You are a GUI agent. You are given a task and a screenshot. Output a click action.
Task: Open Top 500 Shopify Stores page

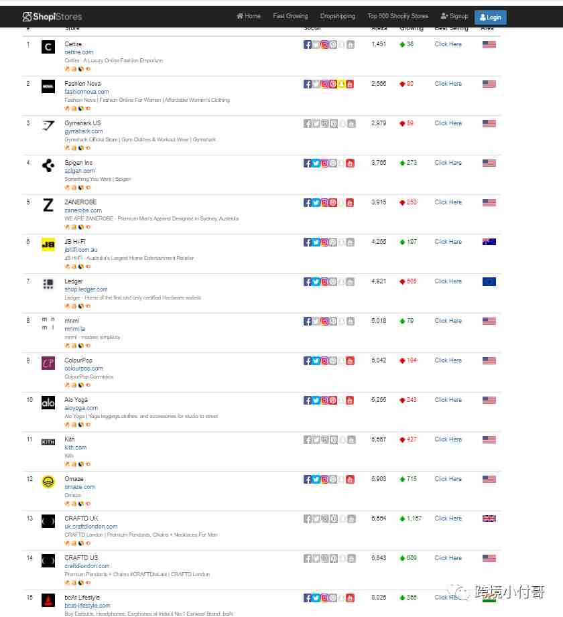(x=397, y=16)
